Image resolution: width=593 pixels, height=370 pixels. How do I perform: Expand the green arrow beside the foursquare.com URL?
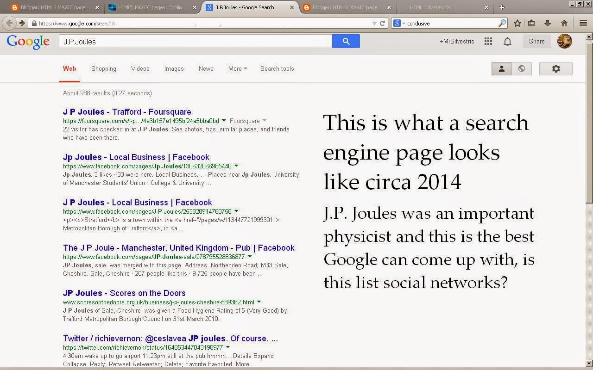pos(224,121)
